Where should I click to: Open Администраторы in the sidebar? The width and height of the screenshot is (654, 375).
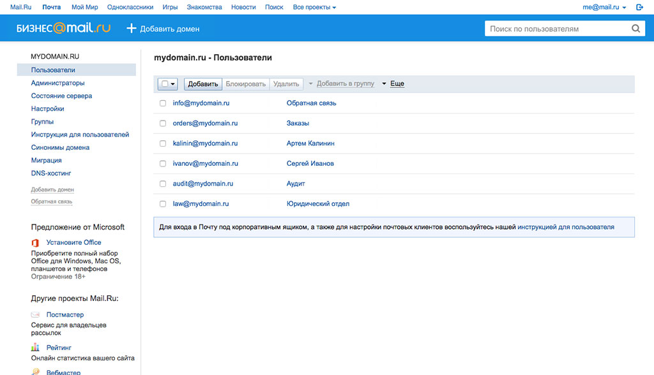57,83
